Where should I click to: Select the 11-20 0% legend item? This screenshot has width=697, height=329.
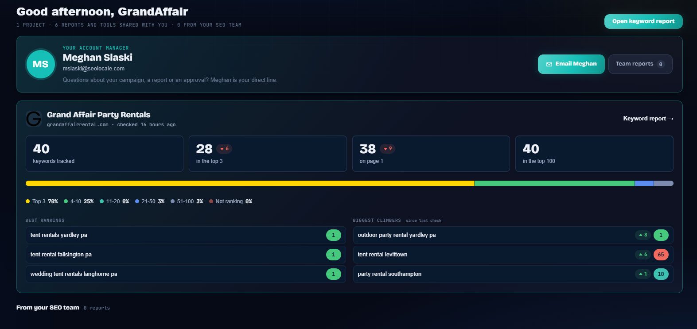(x=114, y=201)
